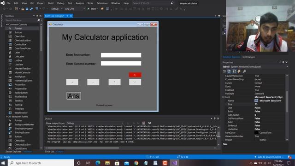295x166 pixels.
Task: Switch to the Git Changes tab
Action: tap(248, 57)
